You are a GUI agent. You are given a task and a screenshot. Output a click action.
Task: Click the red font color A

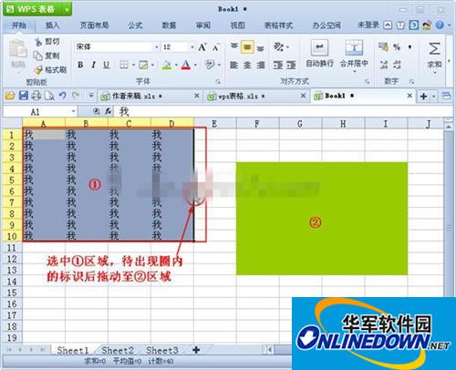tap(186, 65)
